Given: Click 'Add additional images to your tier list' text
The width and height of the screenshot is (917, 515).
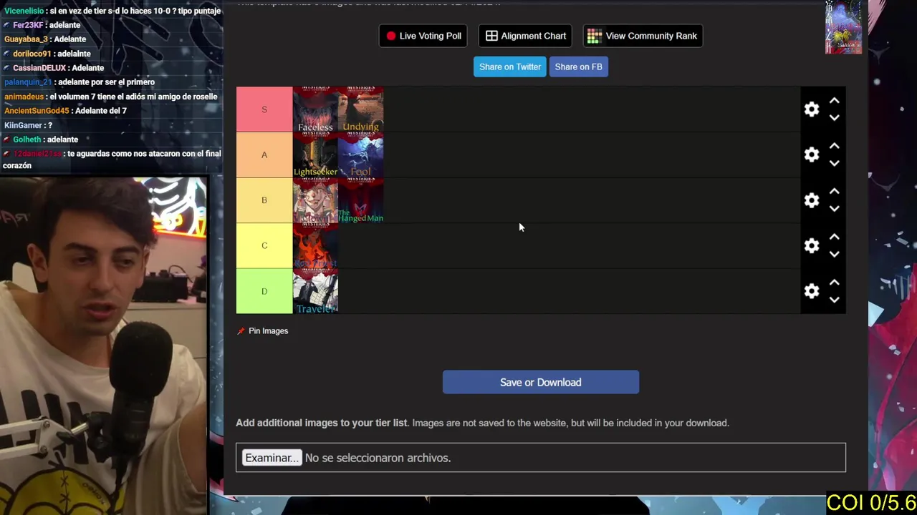Looking at the screenshot, I should [x=322, y=423].
